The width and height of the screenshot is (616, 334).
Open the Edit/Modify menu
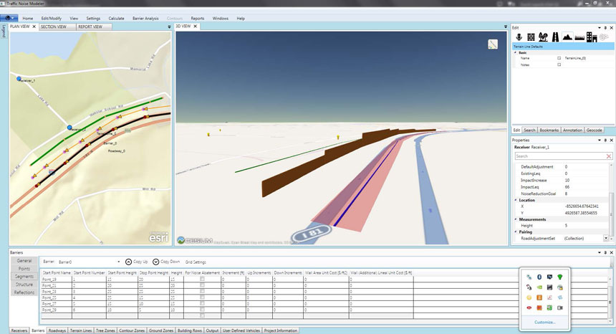pos(52,19)
